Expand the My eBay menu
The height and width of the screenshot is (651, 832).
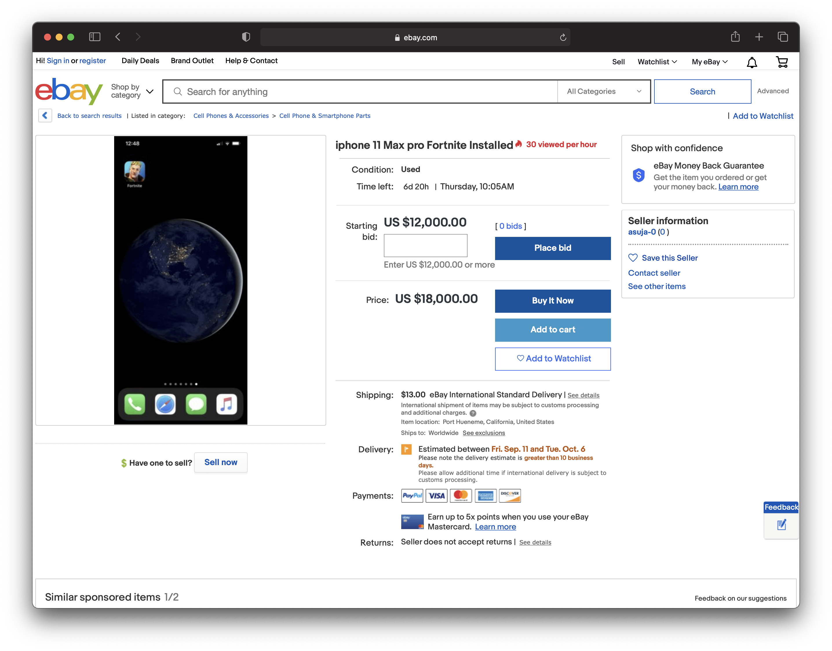[x=709, y=62]
